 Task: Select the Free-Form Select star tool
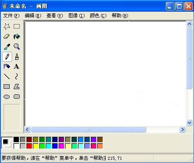7,26
